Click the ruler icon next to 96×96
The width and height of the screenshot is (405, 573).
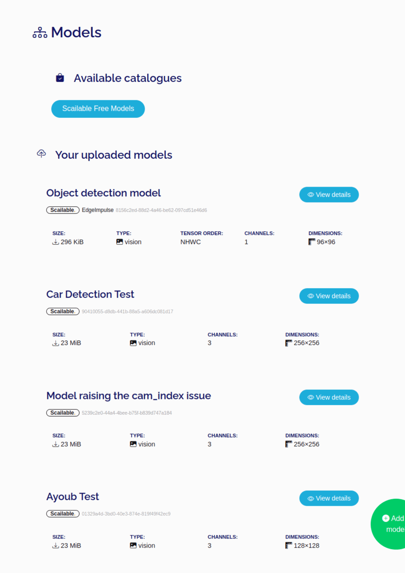[x=312, y=242]
